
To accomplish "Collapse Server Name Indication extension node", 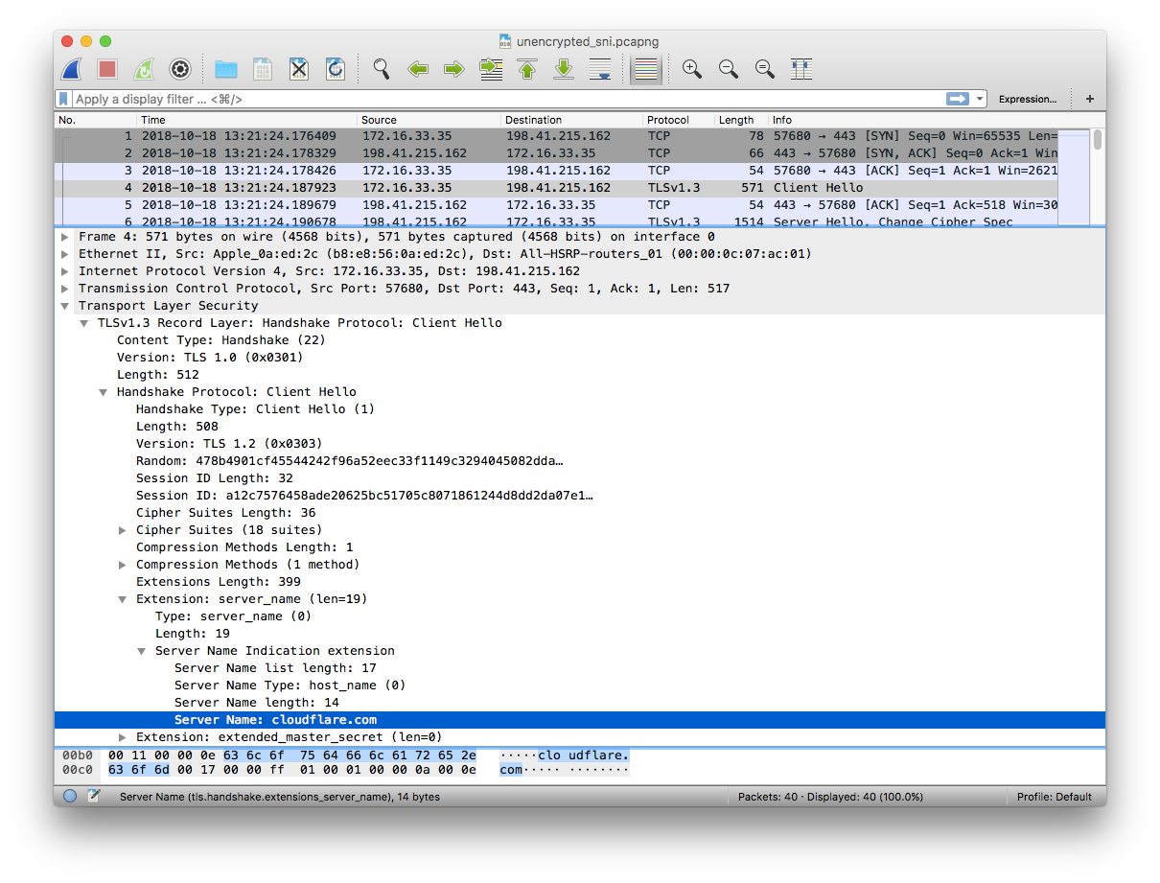I will point(141,651).
